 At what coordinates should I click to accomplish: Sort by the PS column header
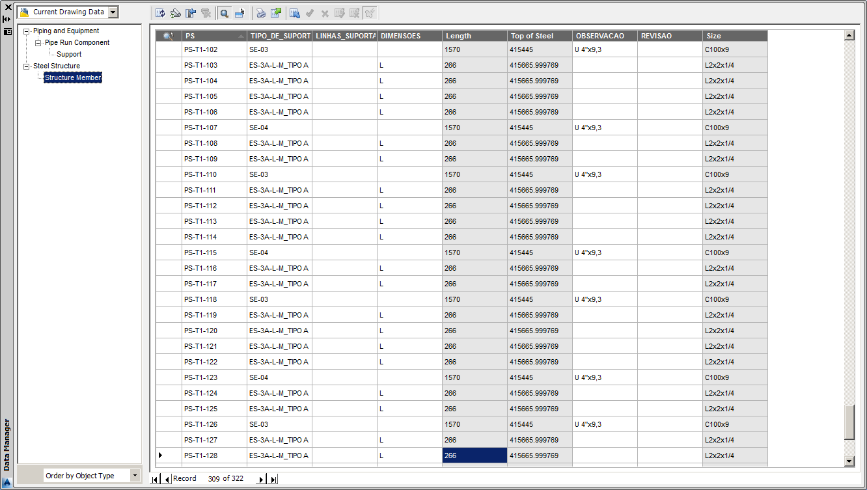(x=214, y=36)
